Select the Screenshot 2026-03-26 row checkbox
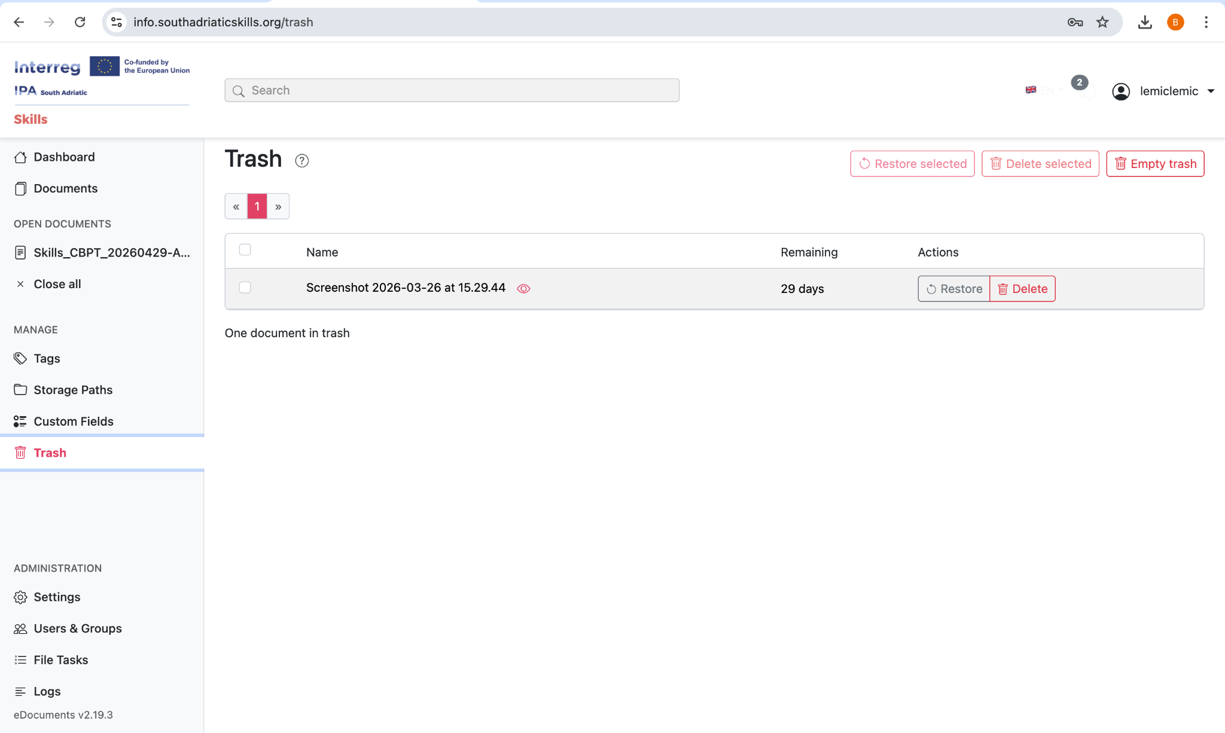Screen dimensions: 1225x733 (245, 288)
